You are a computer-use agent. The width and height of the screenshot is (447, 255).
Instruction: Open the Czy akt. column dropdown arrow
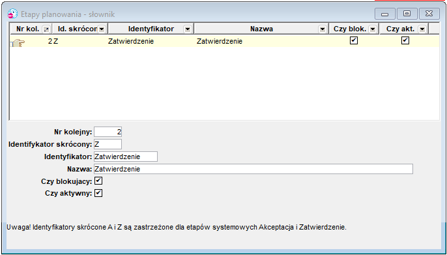coord(422,29)
